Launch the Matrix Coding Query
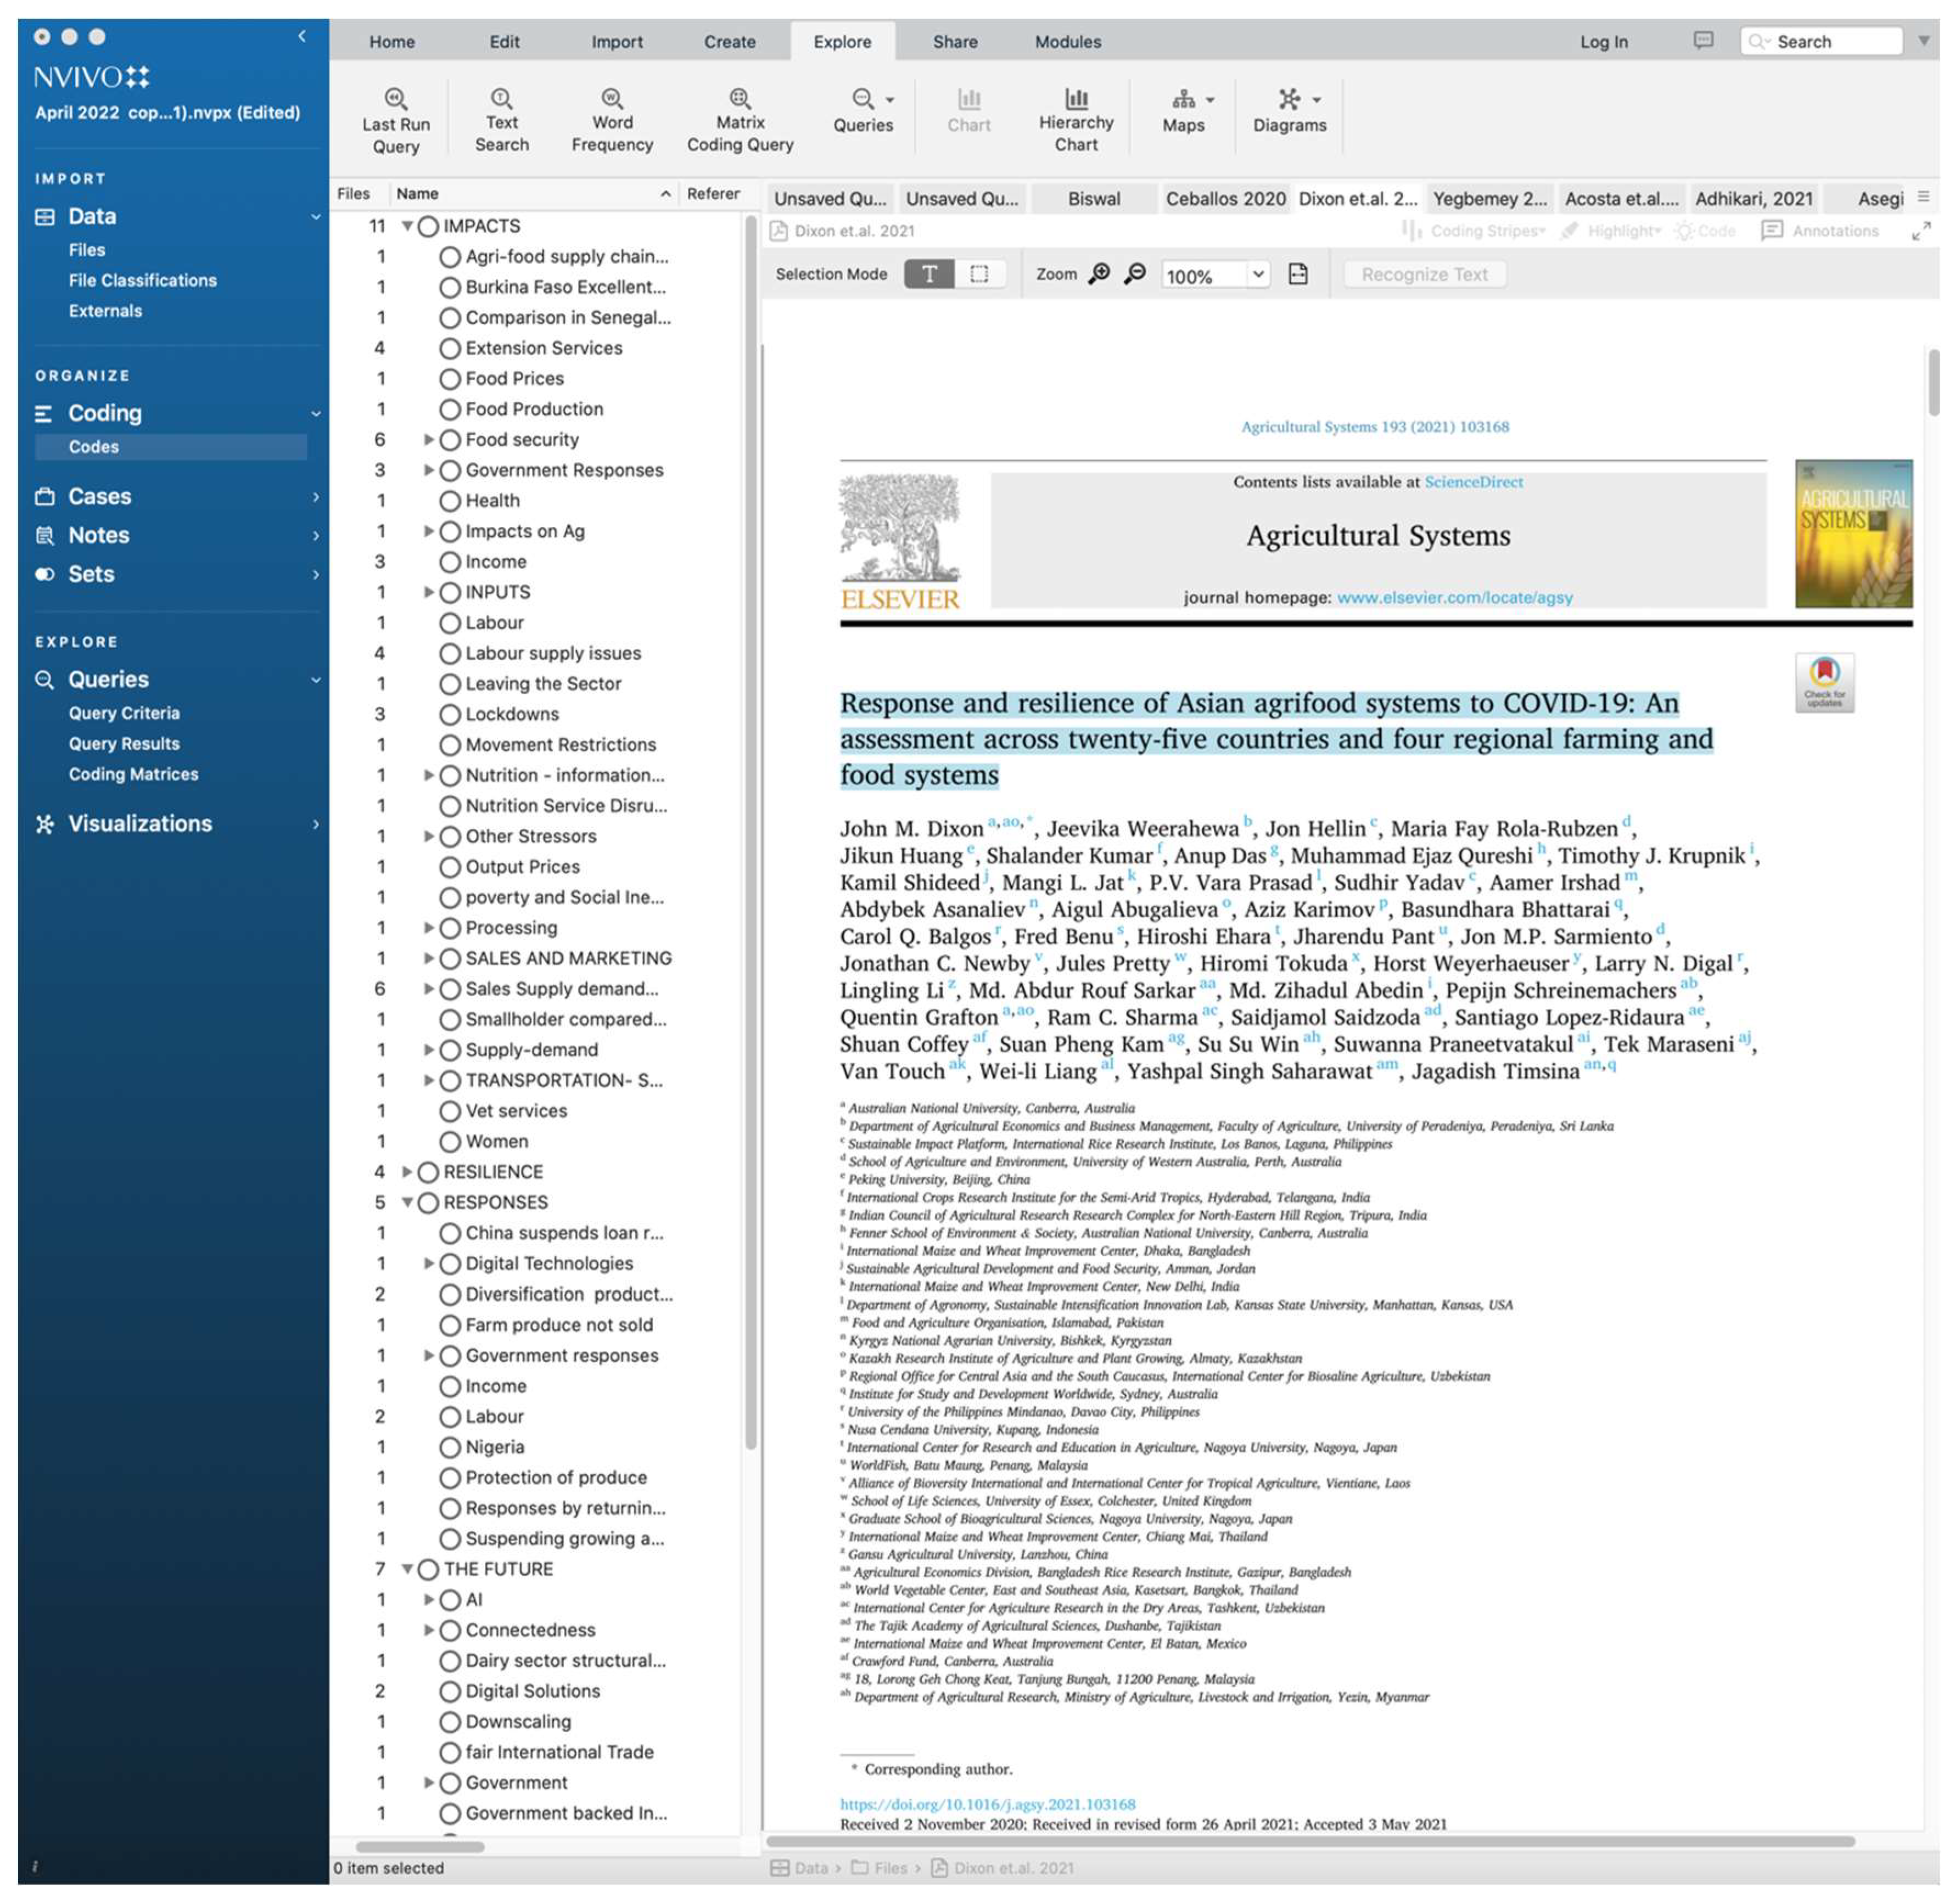 click(739, 121)
